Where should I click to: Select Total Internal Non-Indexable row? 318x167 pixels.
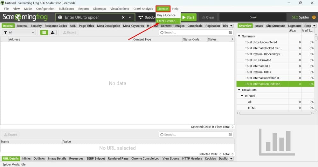click(275, 84)
